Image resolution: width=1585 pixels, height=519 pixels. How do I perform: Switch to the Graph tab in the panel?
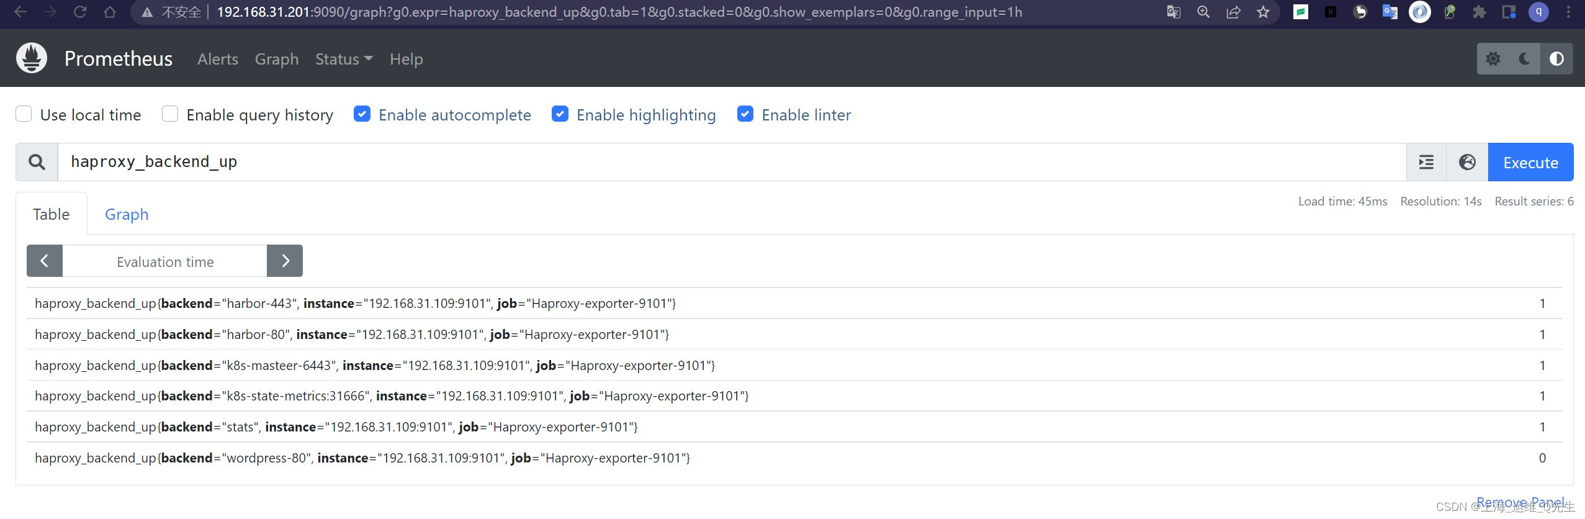(127, 214)
